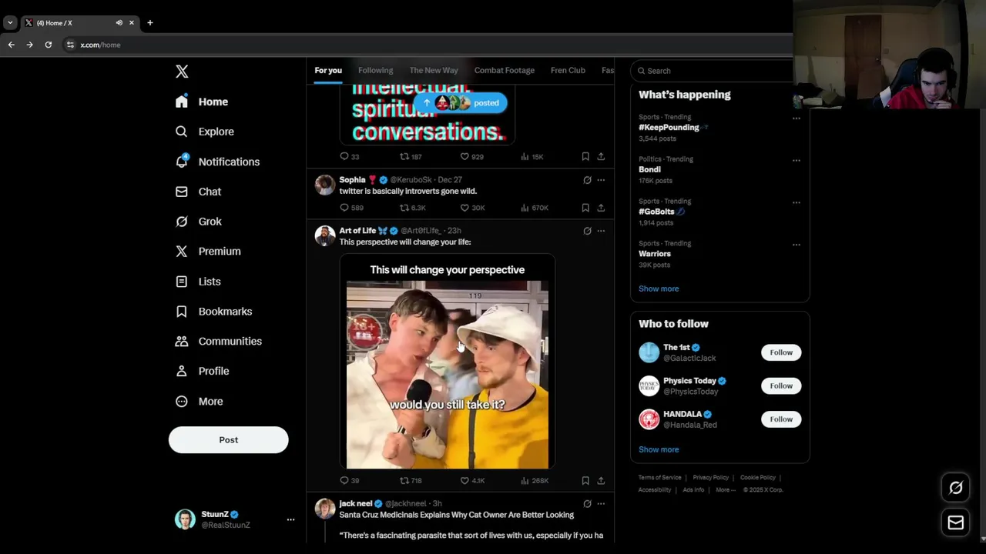986x554 pixels.
Task: Open more options for #GoBolts trend
Action: tap(797, 203)
